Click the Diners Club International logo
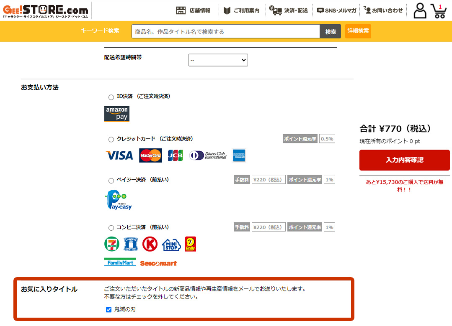This screenshot has width=452, height=326. (208, 155)
